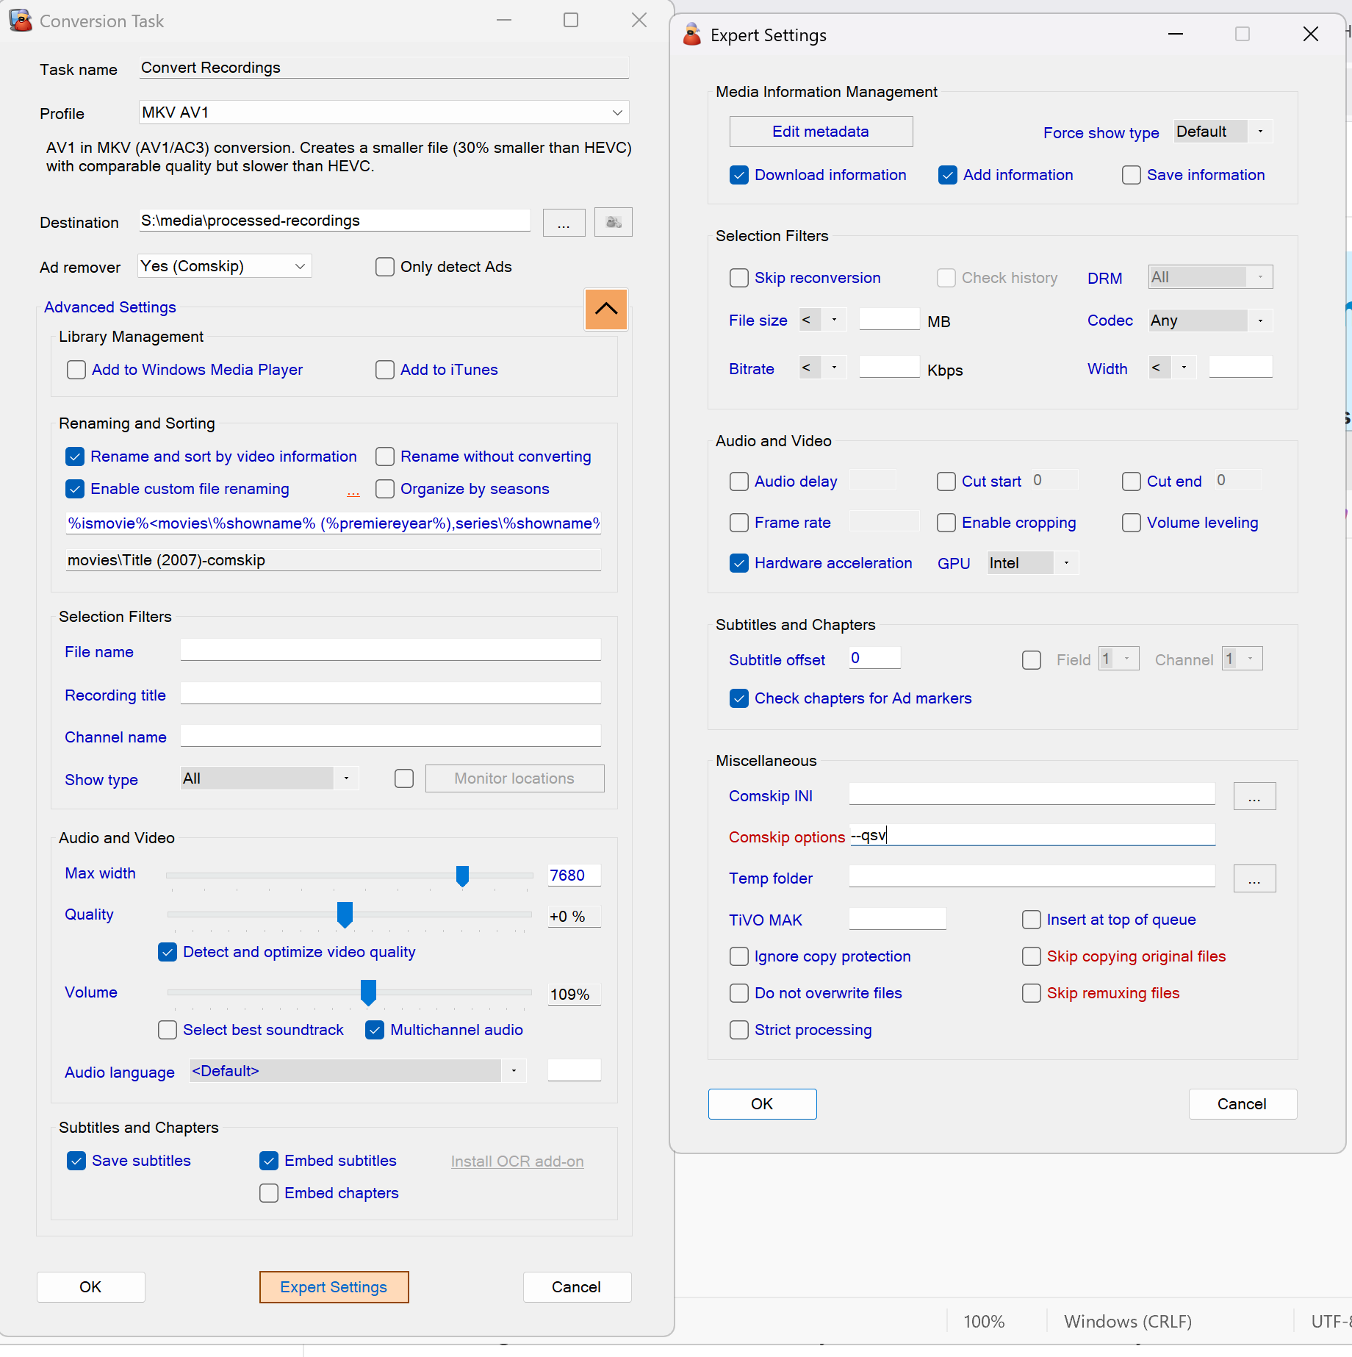The image size is (1352, 1357).
Task: Click the Conversion Task window app icon
Action: click(21, 21)
